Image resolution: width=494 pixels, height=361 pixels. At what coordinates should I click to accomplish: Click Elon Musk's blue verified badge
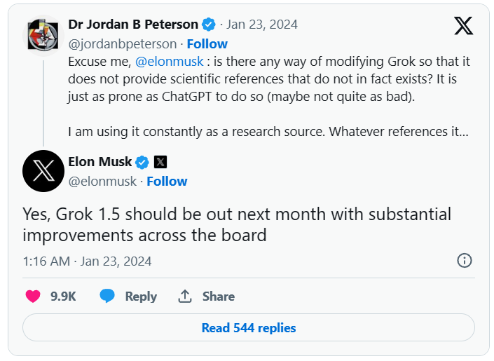(142, 162)
